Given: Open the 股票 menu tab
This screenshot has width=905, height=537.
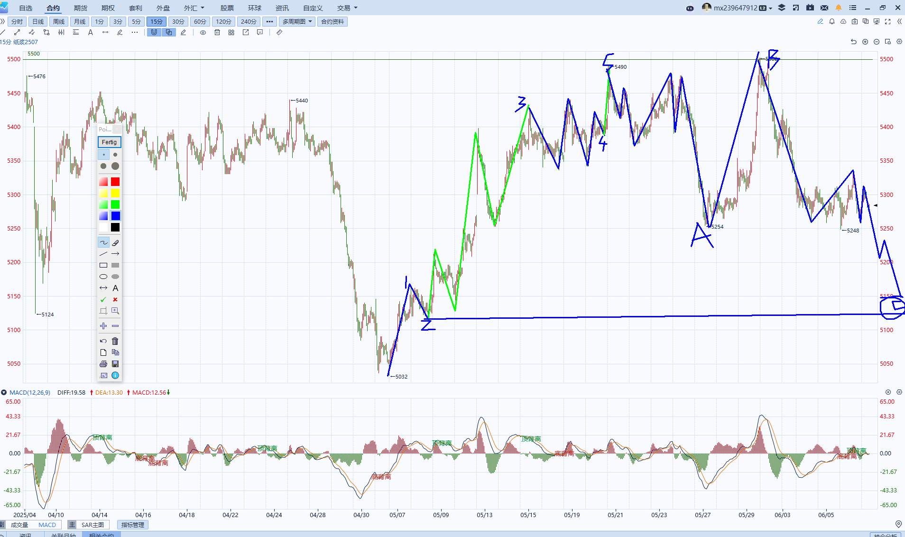Looking at the screenshot, I should pos(227,8).
